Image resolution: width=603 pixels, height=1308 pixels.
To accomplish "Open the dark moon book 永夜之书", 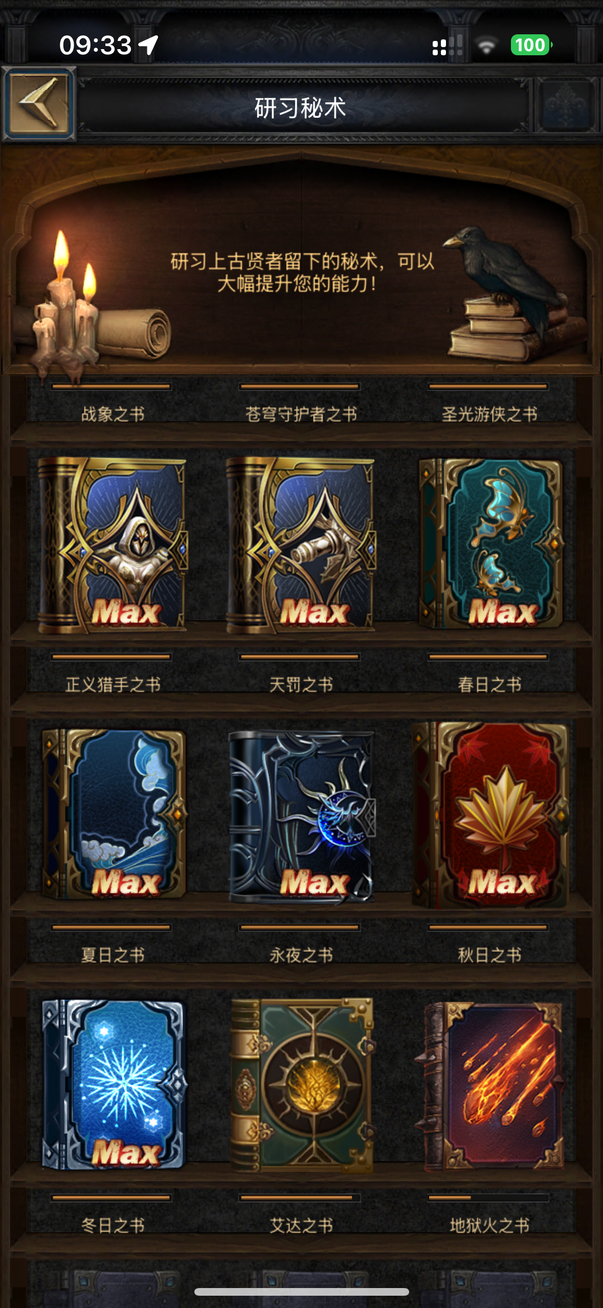I will pos(302,817).
